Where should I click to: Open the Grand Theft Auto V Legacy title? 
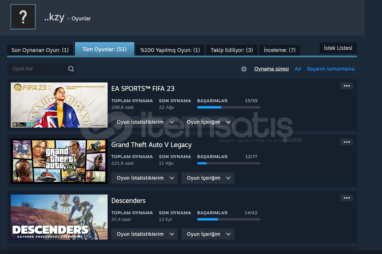[152, 145]
